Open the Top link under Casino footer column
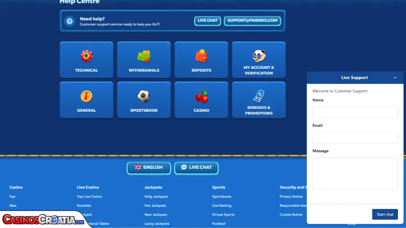This screenshot has height=228, width=406. [12, 197]
